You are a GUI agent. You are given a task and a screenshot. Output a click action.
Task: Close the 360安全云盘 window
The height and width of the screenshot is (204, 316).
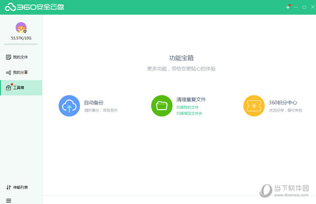click(312, 7)
